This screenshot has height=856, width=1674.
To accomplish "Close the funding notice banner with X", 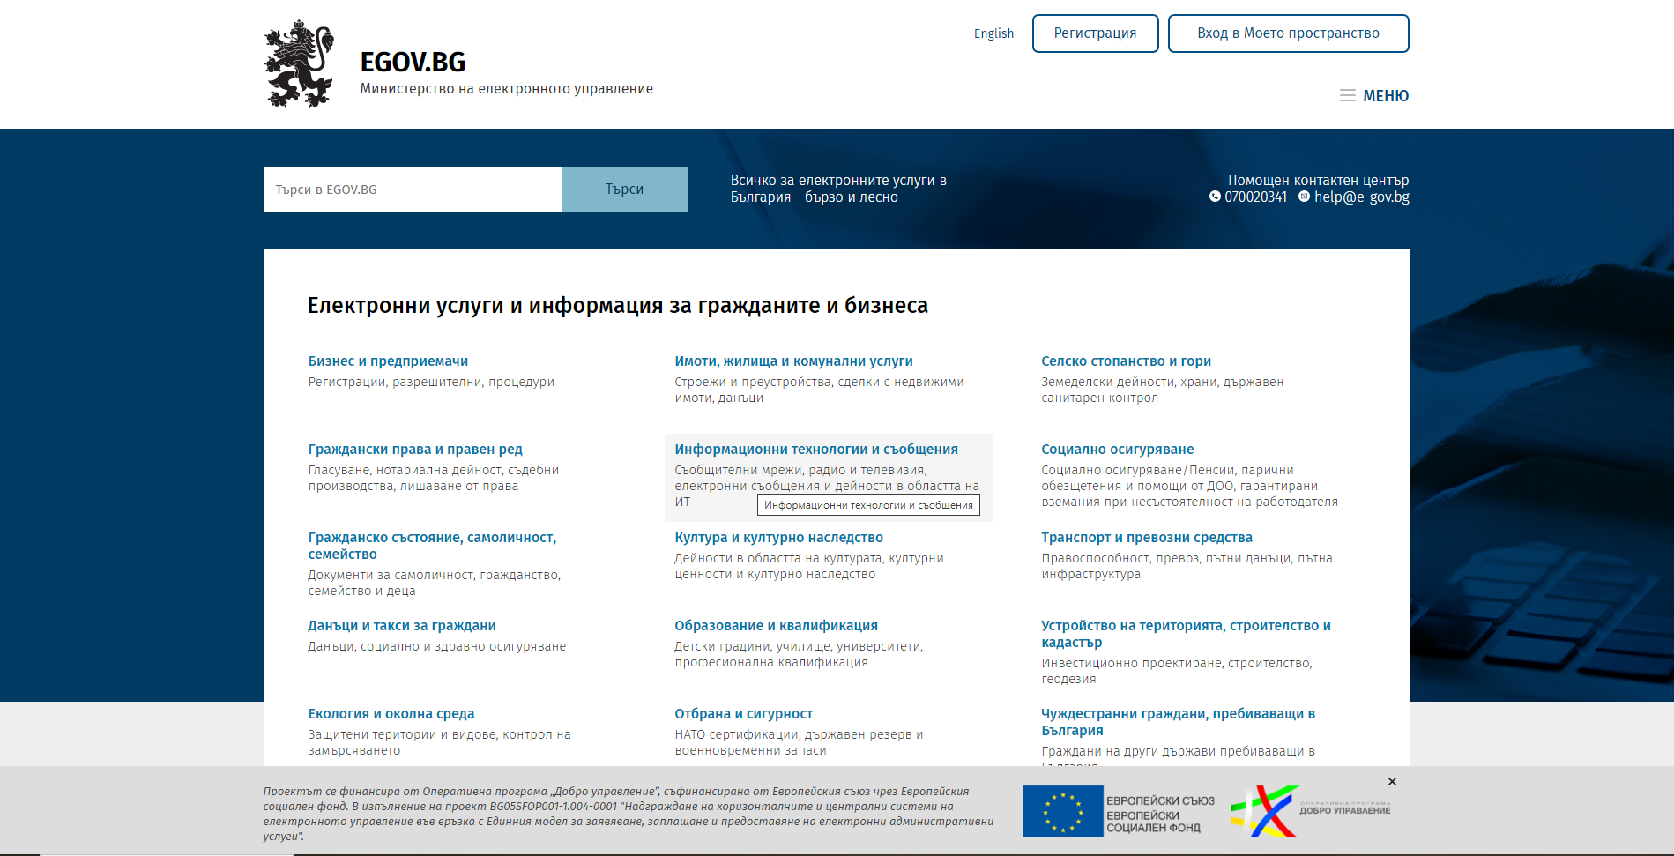I will (x=1392, y=782).
